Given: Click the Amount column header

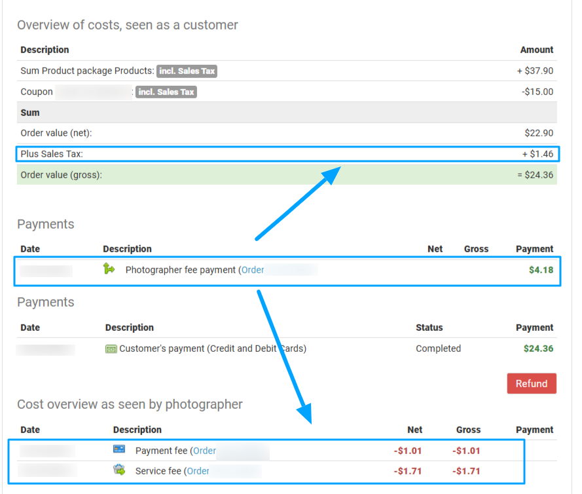Looking at the screenshot, I should coord(537,50).
